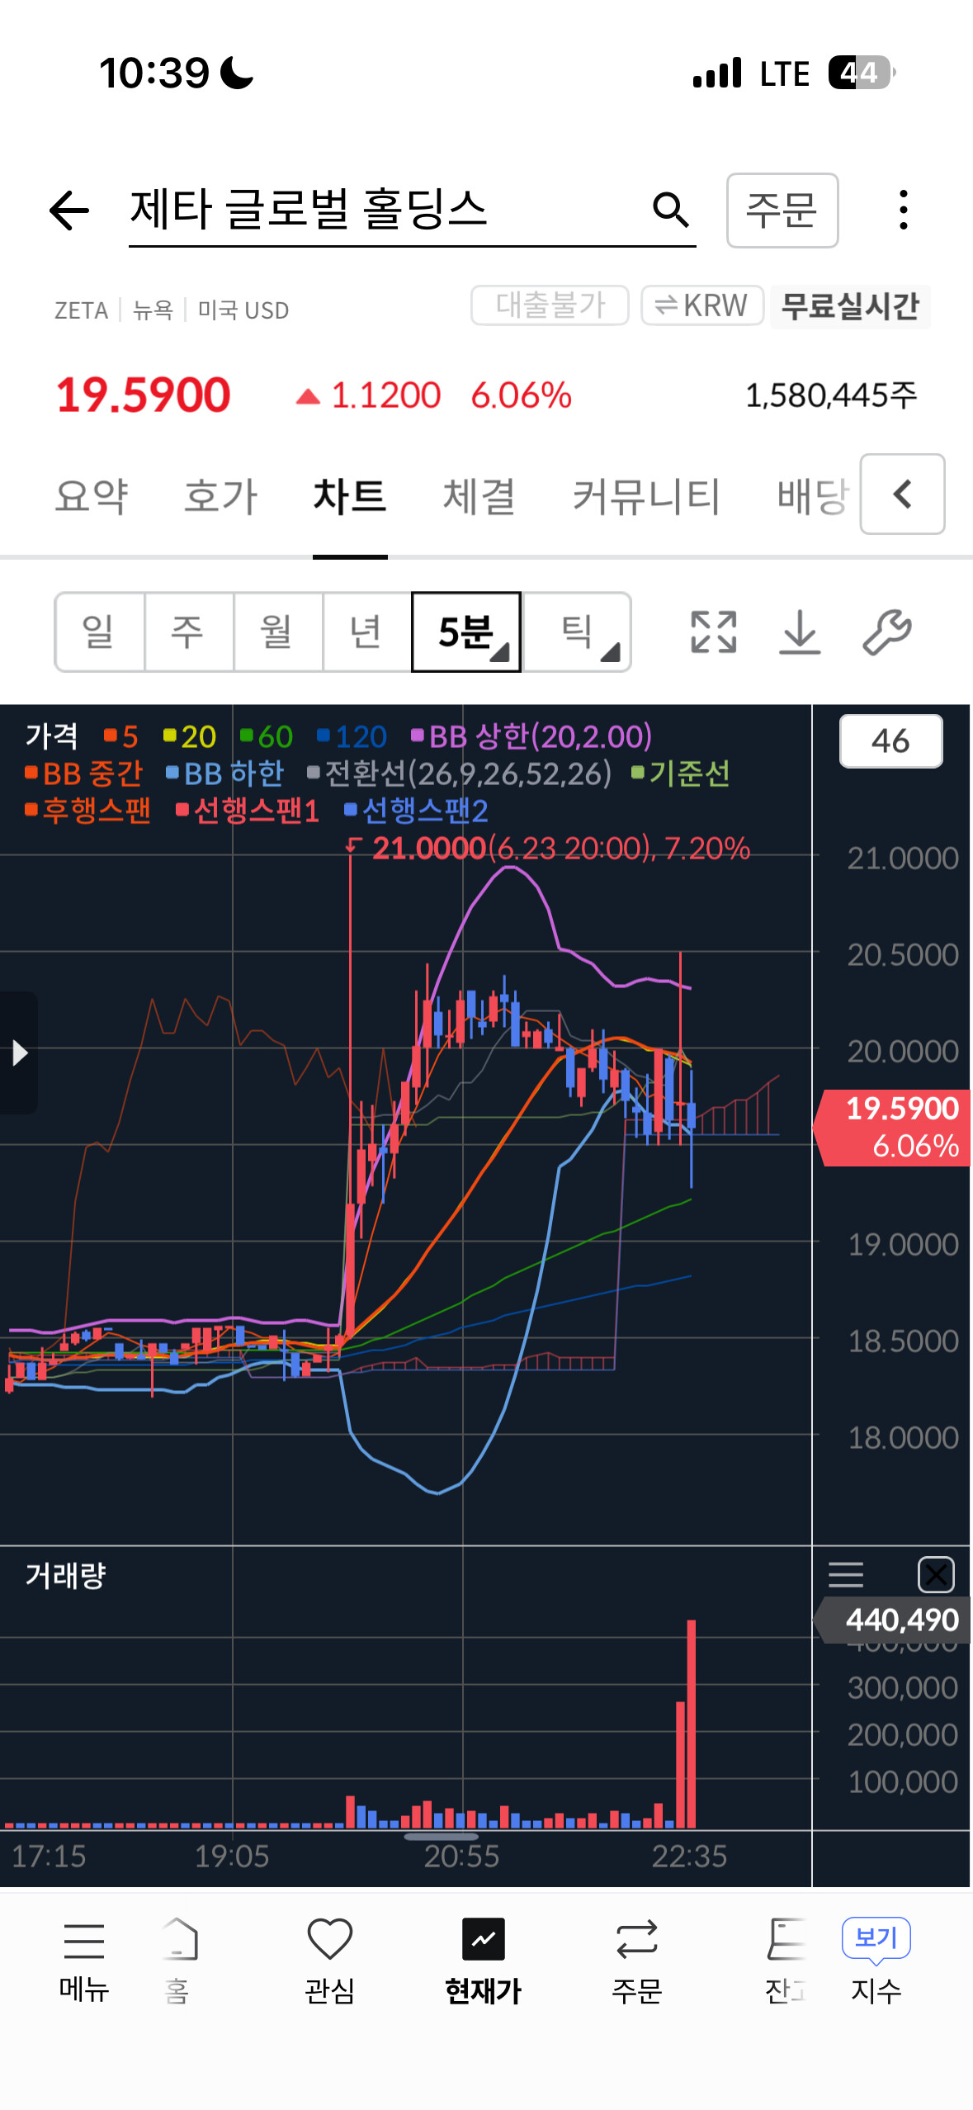
Task: Open the 5분 minute interval dropdown
Action: [466, 632]
